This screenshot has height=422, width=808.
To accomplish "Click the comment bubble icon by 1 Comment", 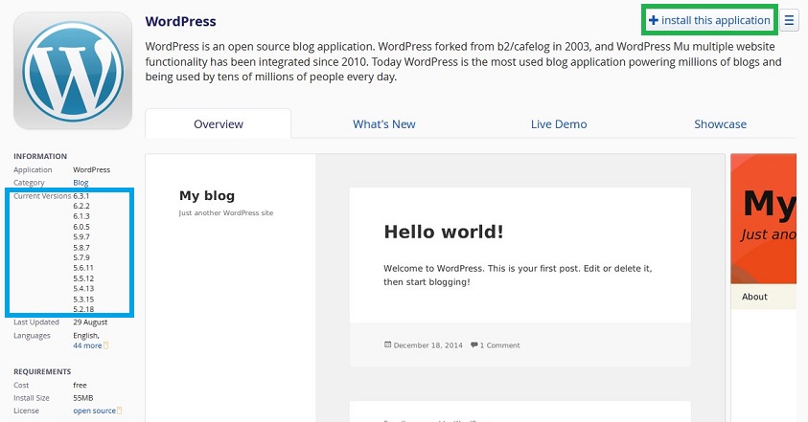I will (x=474, y=344).
